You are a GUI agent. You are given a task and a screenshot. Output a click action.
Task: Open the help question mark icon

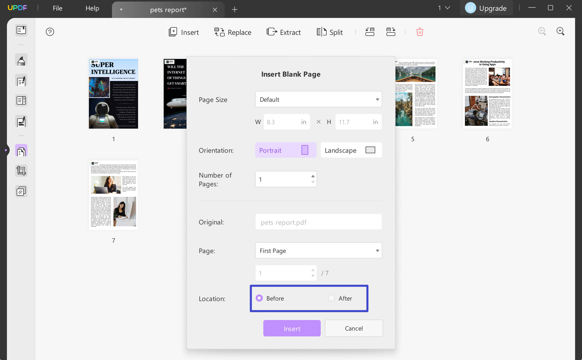coord(50,32)
